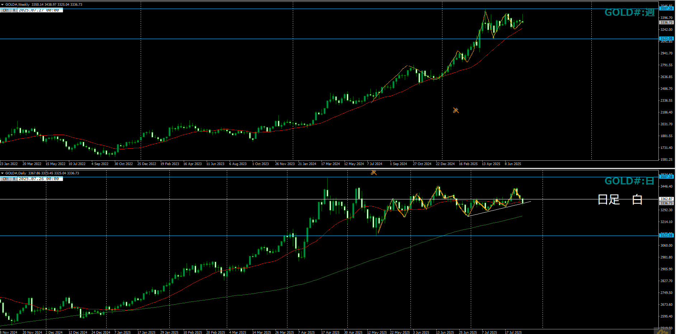Click the 3123.08 price tag on Daily chart
This screenshot has height=334, width=676.
tap(666, 236)
